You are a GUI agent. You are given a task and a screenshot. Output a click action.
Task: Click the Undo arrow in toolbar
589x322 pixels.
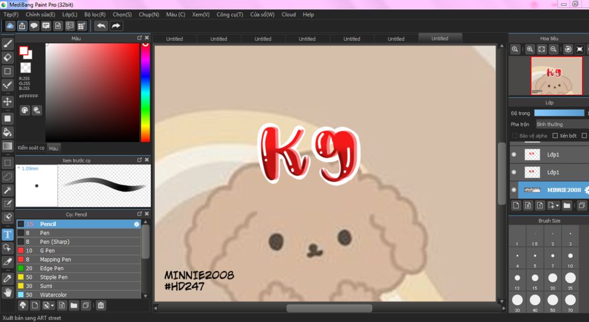(101, 26)
